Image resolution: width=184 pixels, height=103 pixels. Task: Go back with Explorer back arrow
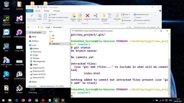click(28, 27)
